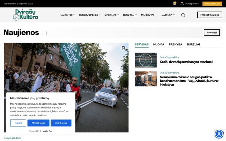
Task: Click Tinkinti in the cookie banner
Action: pos(18,123)
